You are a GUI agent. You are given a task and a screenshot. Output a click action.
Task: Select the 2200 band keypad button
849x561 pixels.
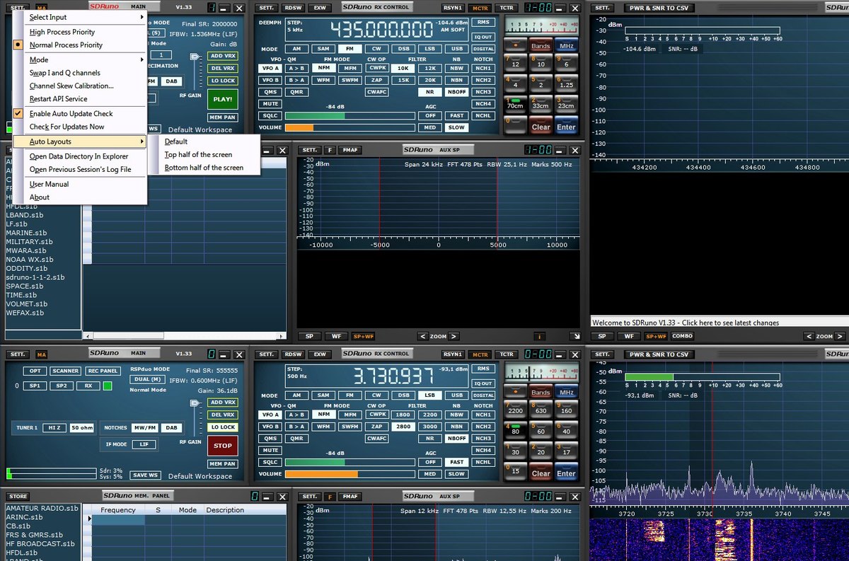click(514, 409)
